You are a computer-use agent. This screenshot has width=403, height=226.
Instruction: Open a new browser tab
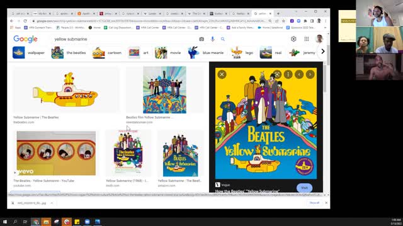[x=278, y=13]
